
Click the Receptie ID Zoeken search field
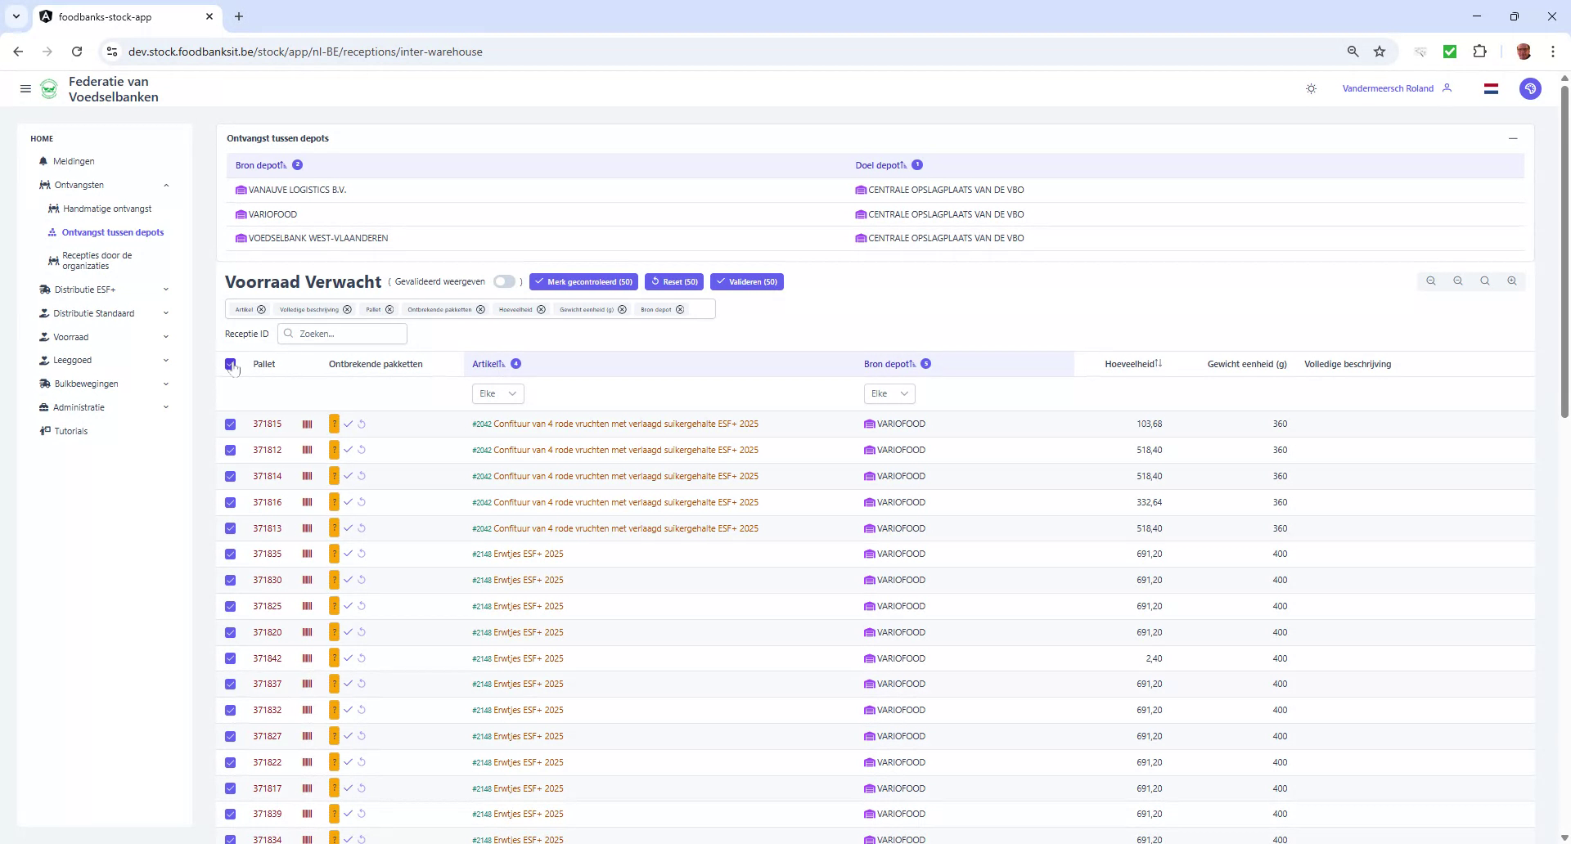pyautogui.click(x=342, y=334)
